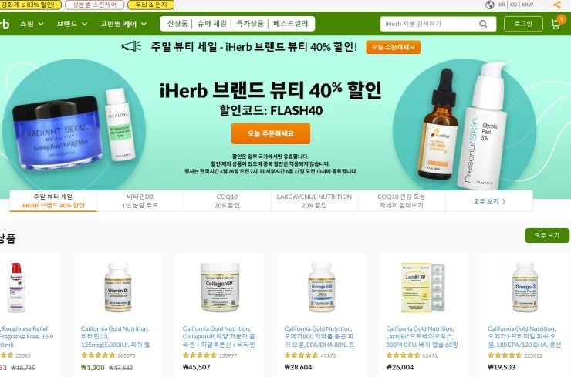Click the search magnifier icon
571x377 pixels.
coord(483,24)
